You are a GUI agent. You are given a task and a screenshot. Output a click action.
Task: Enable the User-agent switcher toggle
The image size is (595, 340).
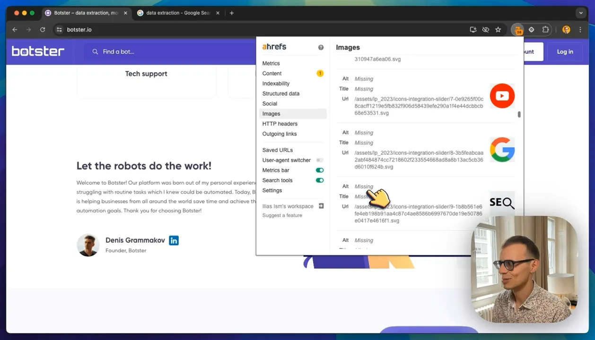tap(320, 160)
